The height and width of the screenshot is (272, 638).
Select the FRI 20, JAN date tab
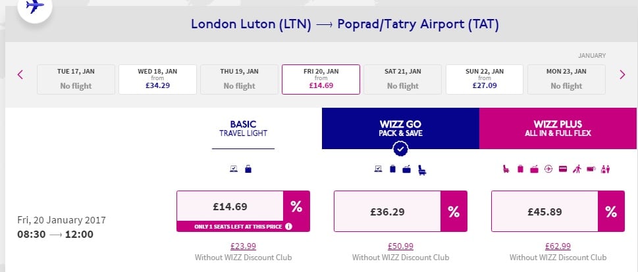coord(321,79)
